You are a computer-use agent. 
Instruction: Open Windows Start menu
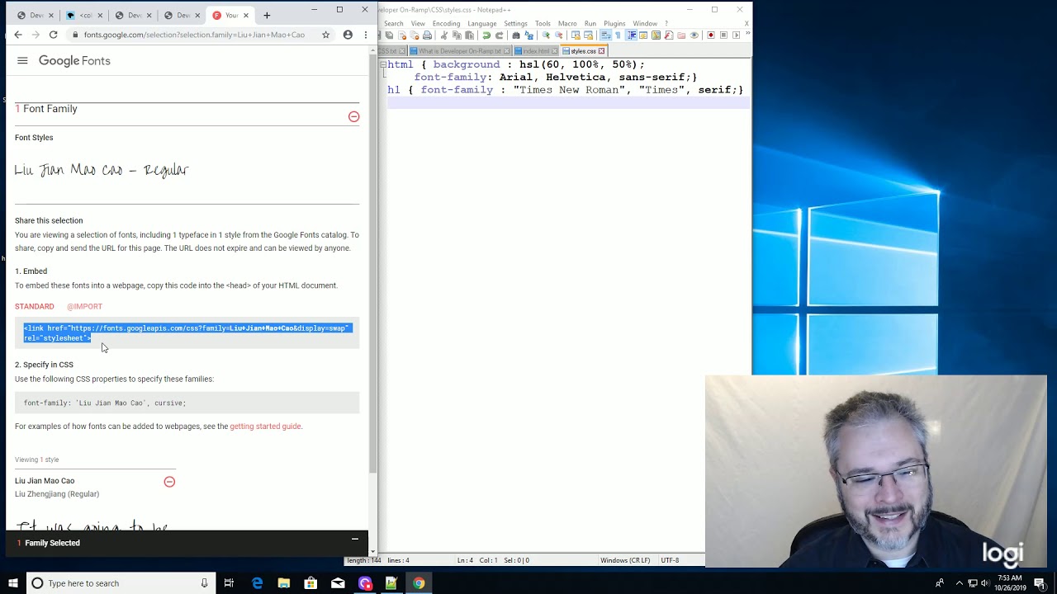[x=12, y=583]
